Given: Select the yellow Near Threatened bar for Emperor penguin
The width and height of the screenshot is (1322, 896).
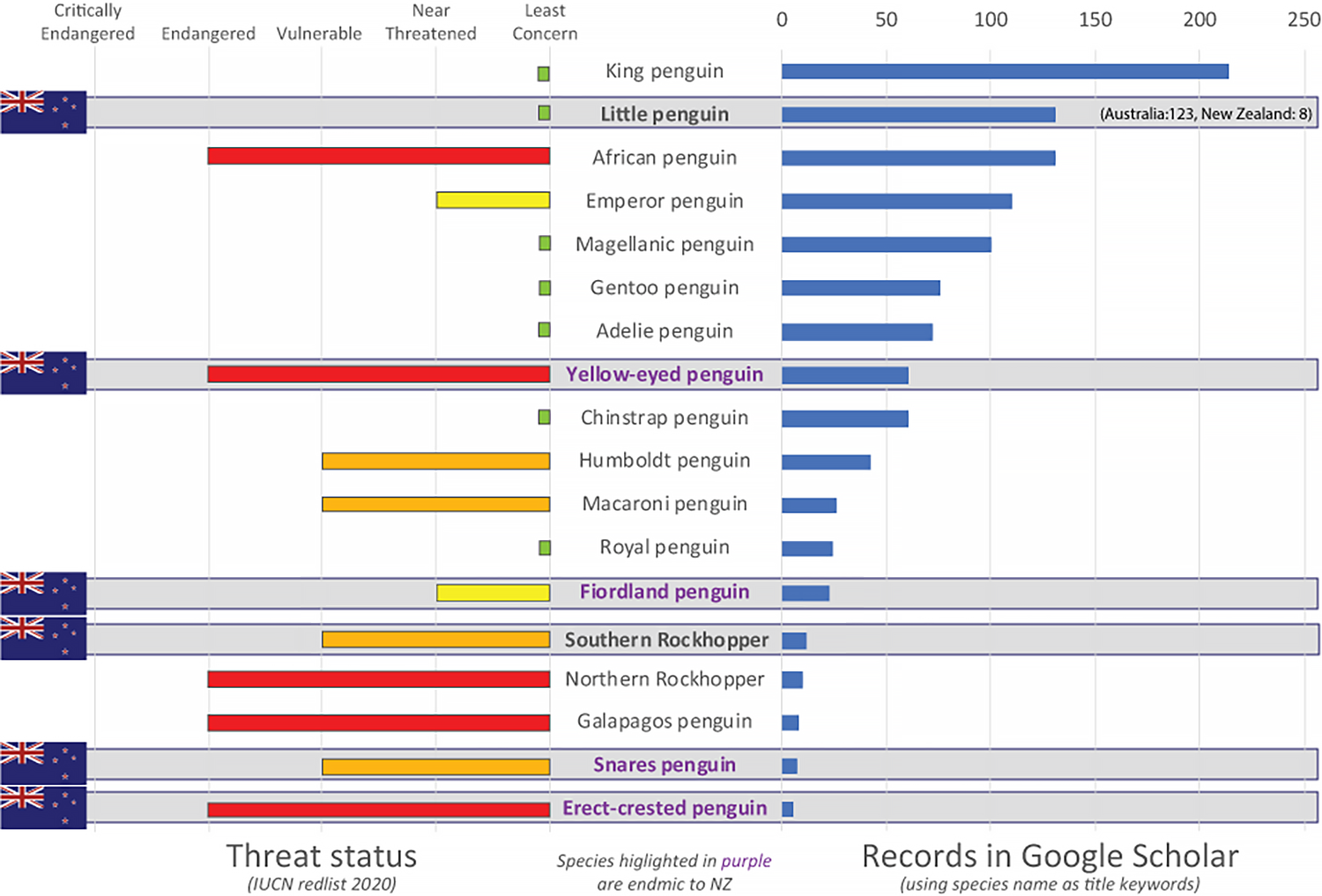Looking at the screenshot, I should point(493,200).
